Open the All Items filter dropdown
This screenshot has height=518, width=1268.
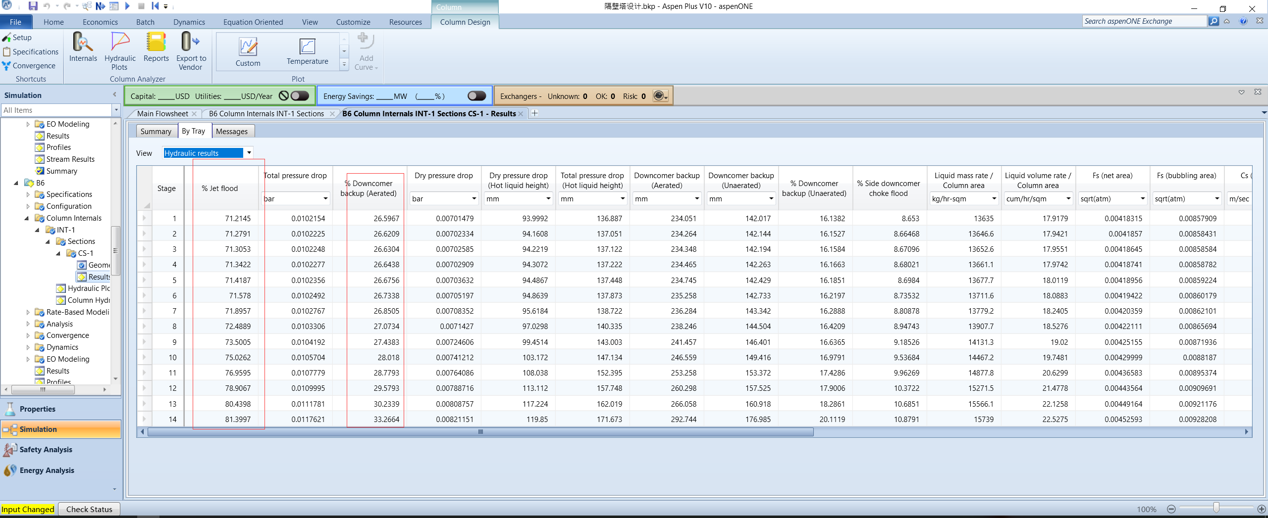(116, 110)
